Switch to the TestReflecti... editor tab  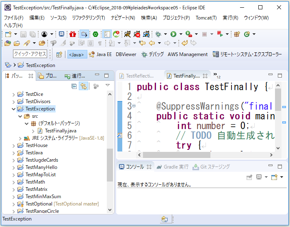(137, 76)
